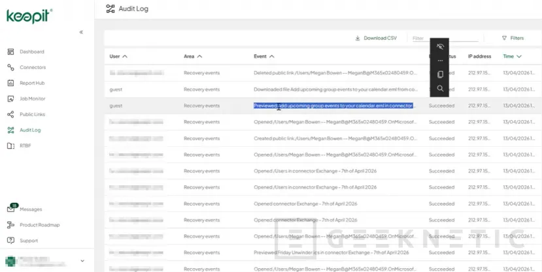Open the Filters button
The width and height of the screenshot is (542, 272).
pos(513,38)
